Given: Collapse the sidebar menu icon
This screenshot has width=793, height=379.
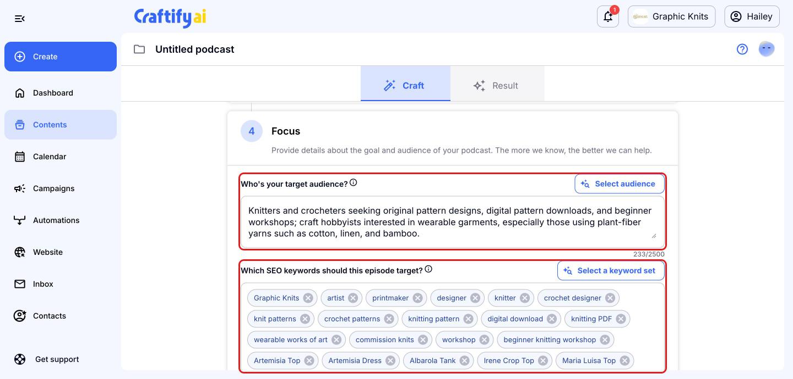Looking at the screenshot, I should (20, 19).
